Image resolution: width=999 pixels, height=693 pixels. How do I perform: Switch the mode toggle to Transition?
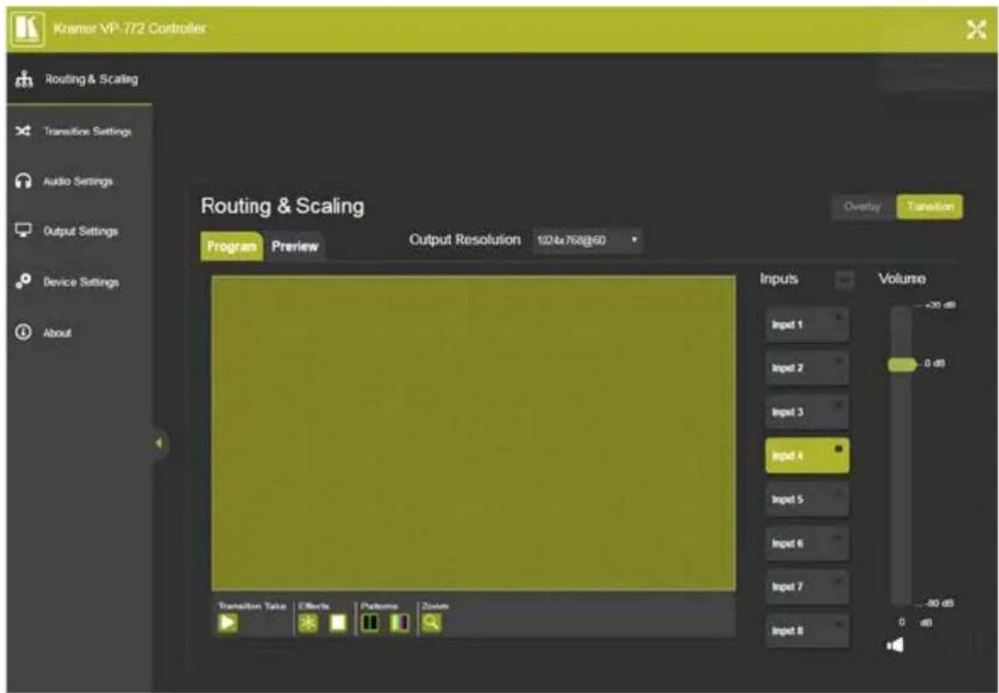[929, 206]
